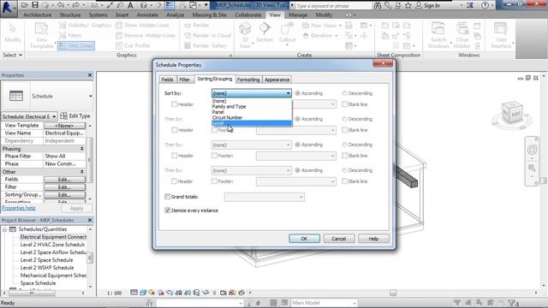Click Help in Schedule Properties dialog
The height and width of the screenshot is (308, 548).
click(373, 239)
